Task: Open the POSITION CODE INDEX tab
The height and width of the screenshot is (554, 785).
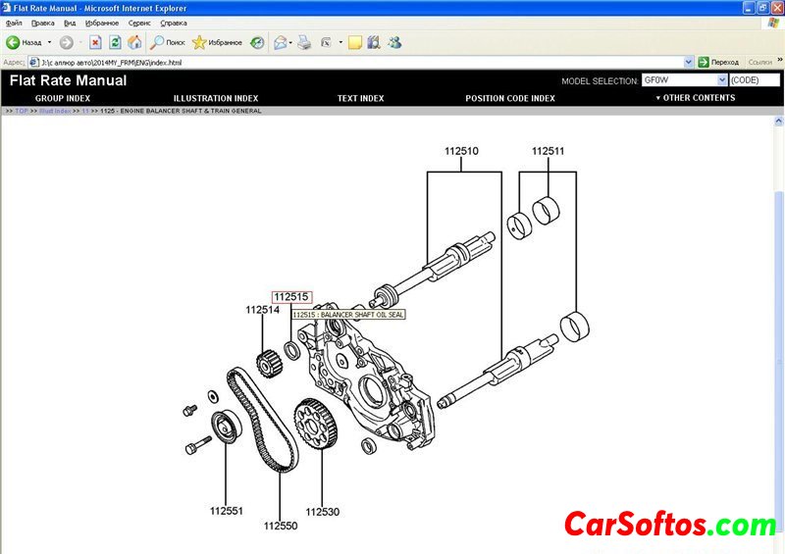Action: (x=509, y=98)
